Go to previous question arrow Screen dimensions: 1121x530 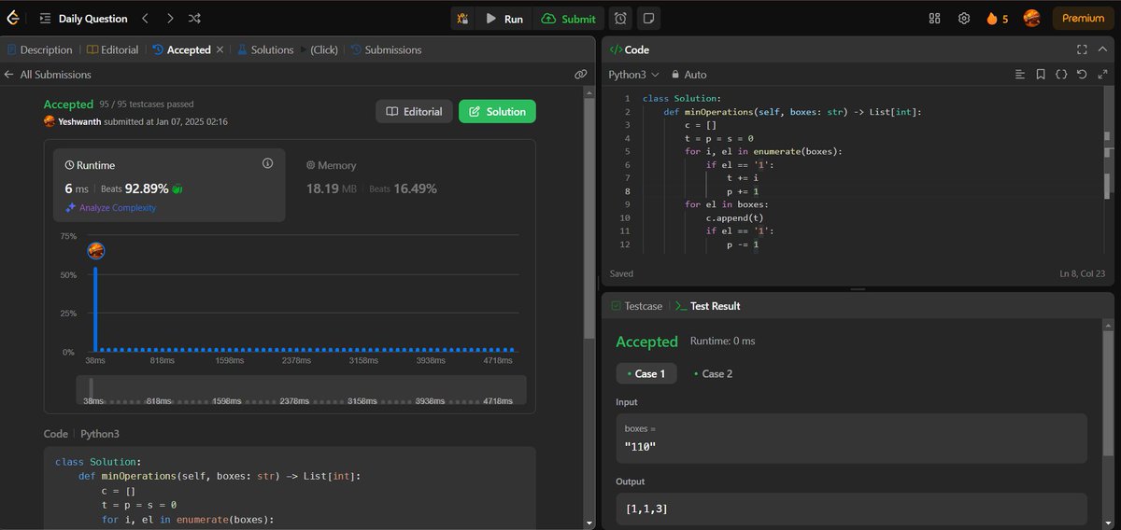pyautogui.click(x=145, y=18)
